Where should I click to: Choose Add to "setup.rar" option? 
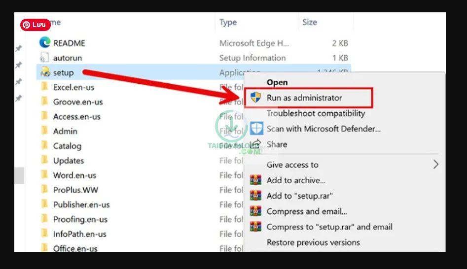(300, 196)
